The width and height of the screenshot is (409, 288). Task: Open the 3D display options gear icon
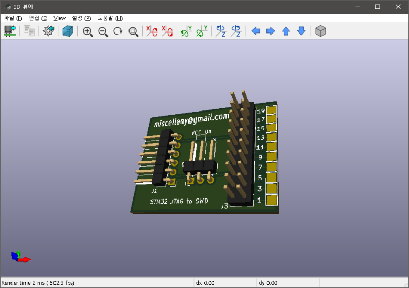click(49, 31)
